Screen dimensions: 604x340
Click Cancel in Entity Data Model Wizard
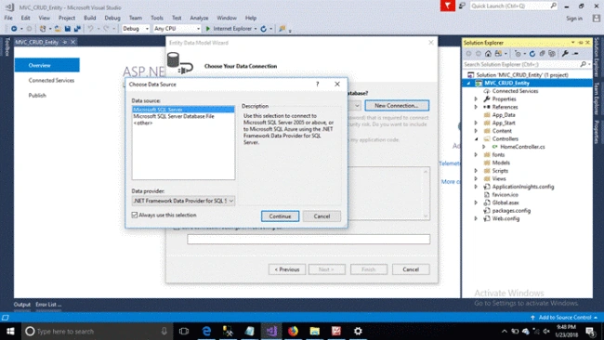(411, 269)
